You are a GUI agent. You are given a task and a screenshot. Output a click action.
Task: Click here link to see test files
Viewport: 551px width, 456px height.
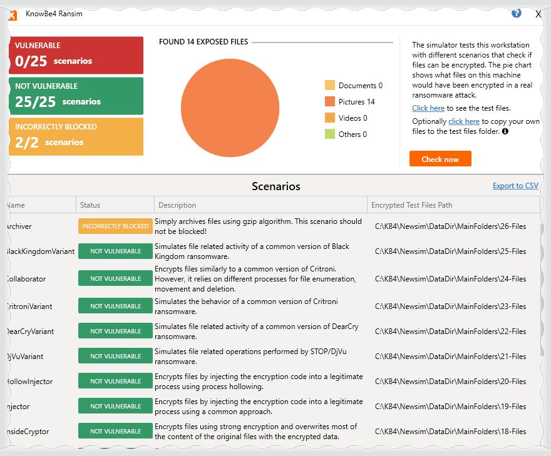point(428,108)
